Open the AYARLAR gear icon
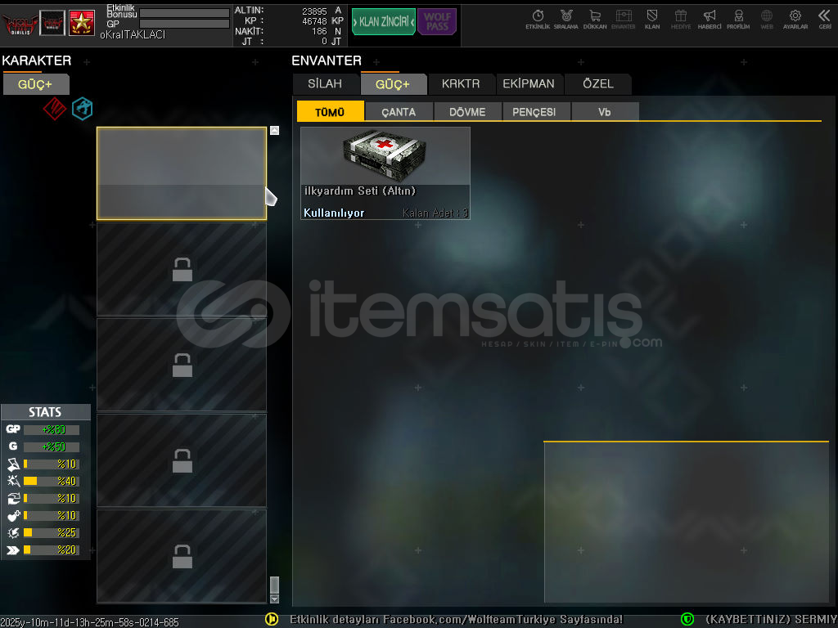 (795, 20)
